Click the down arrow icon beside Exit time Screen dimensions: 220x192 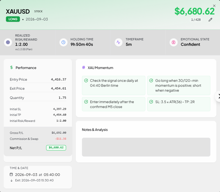(x=11, y=181)
